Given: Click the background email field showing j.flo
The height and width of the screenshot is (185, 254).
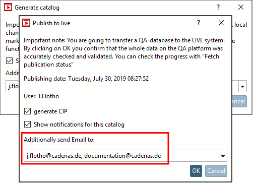Looking at the screenshot, I should tap(13, 86).
